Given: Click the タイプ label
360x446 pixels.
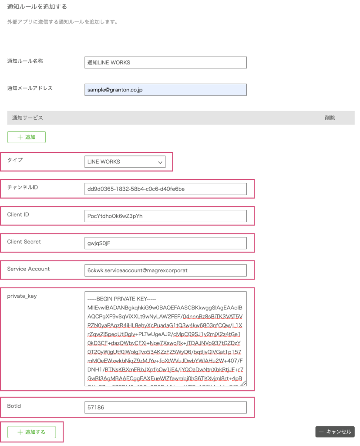Looking at the screenshot, I should coord(15,160).
